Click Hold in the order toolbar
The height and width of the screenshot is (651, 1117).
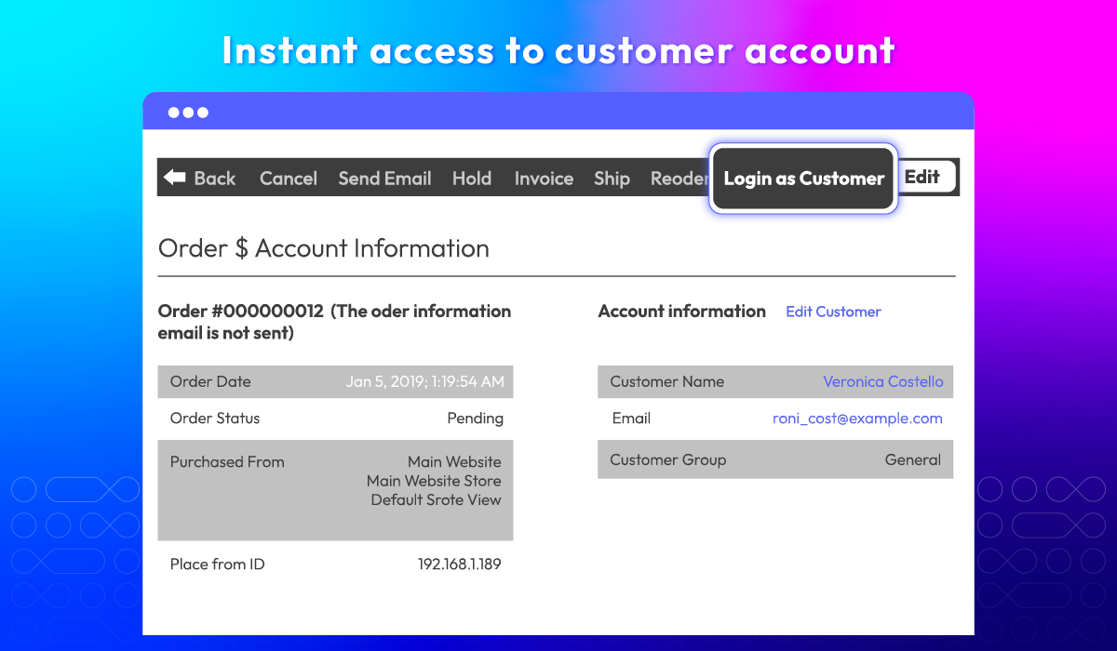coord(472,179)
